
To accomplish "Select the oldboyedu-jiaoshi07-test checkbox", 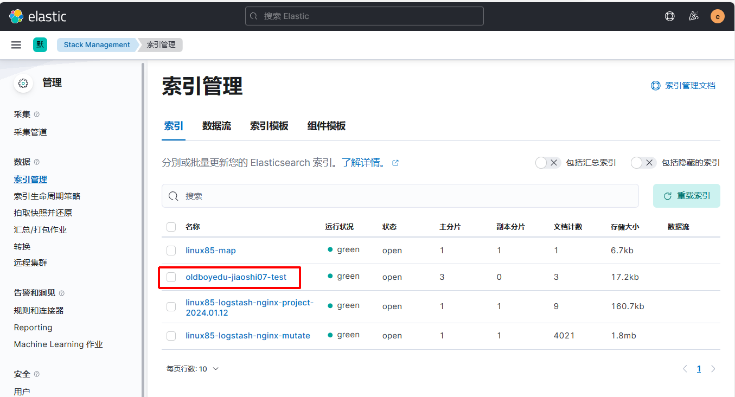I will coord(171,277).
